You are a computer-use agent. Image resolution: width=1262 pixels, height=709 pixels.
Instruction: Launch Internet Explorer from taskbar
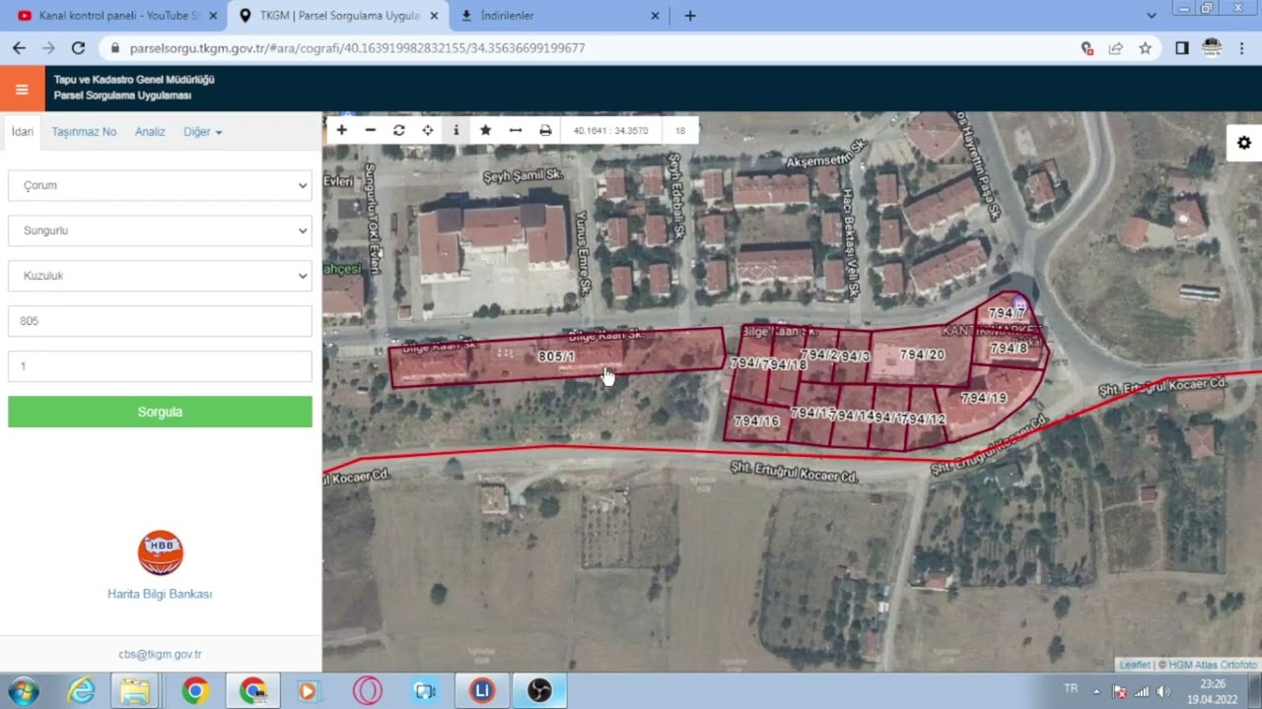tap(82, 691)
